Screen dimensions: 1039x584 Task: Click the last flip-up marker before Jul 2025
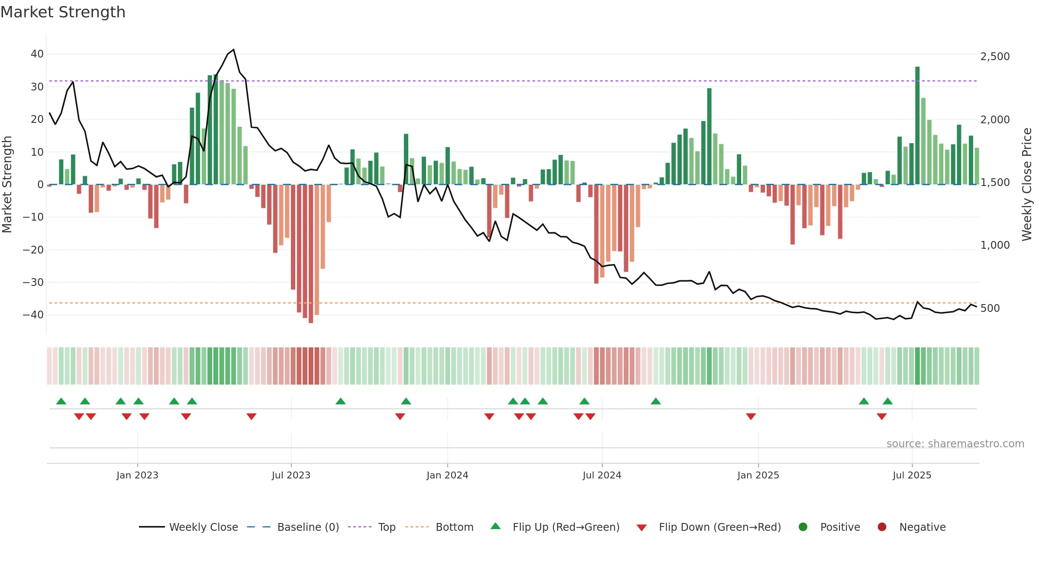tap(887, 401)
